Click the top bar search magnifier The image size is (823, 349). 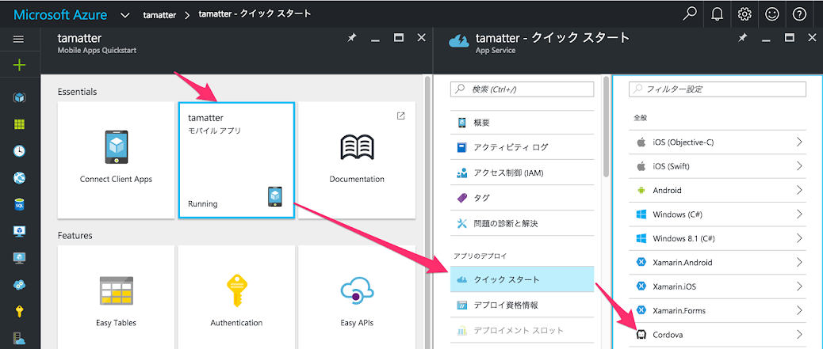coord(691,14)
